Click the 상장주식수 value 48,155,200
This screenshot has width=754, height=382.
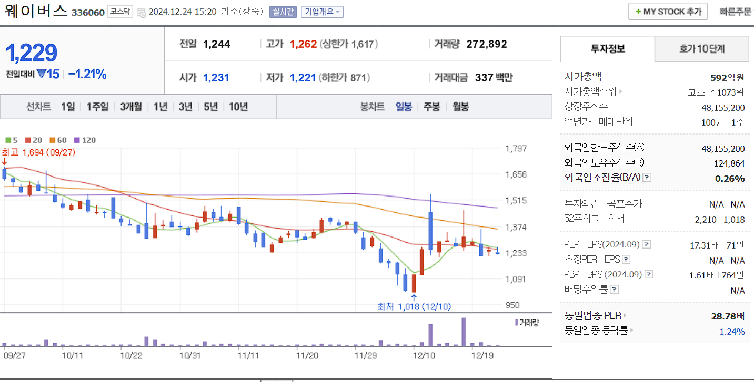coord(723,107)
